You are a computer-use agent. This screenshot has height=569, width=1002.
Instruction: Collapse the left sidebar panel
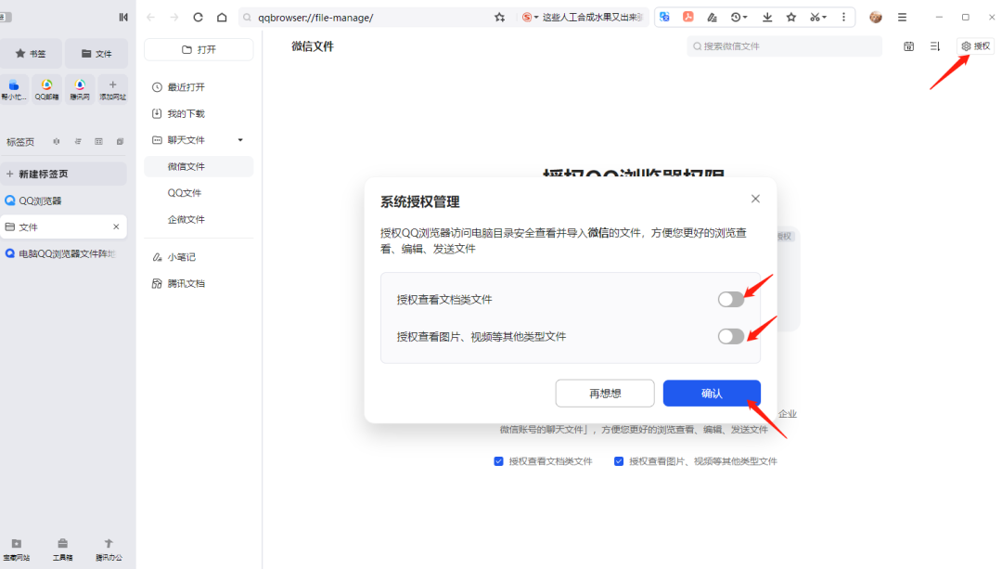123,18
